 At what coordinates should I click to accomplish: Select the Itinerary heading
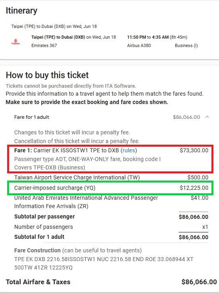tap(21, 11)
